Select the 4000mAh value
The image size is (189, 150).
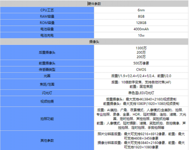(x=141, y=29)
